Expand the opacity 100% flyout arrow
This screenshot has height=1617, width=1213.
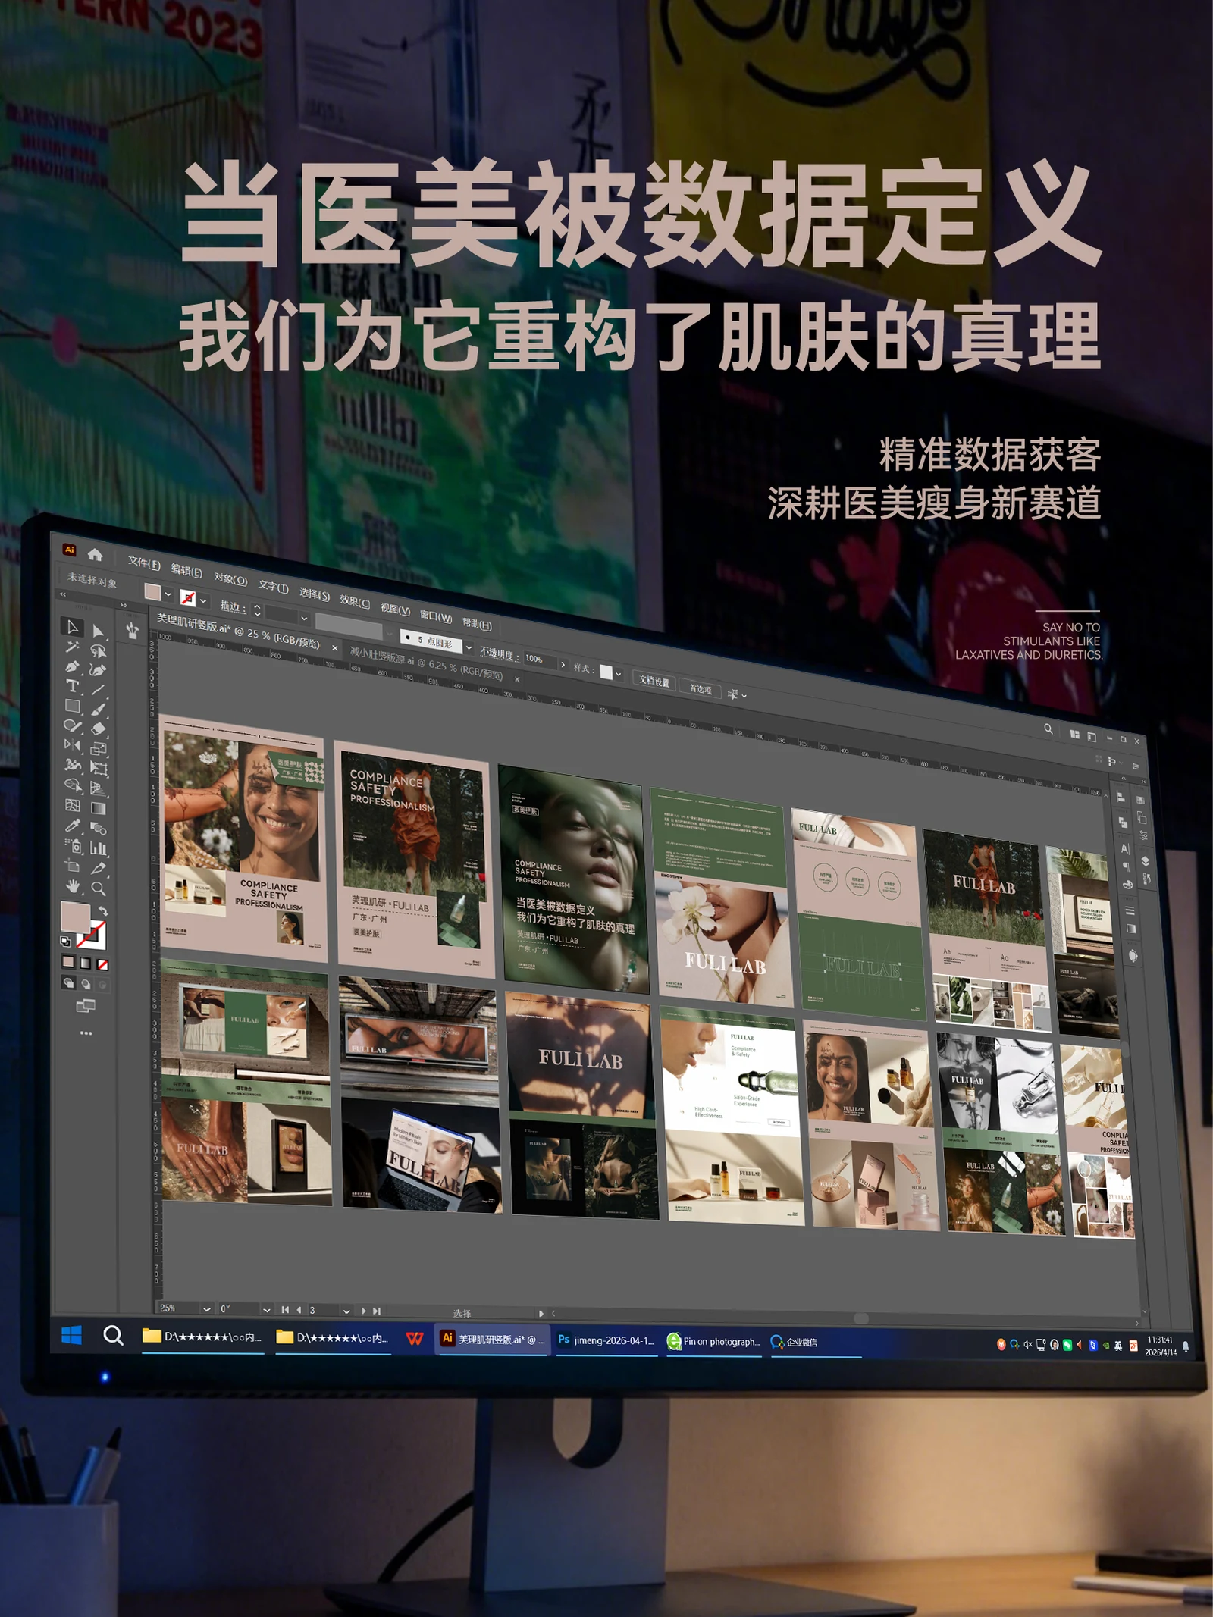point(563,664)
